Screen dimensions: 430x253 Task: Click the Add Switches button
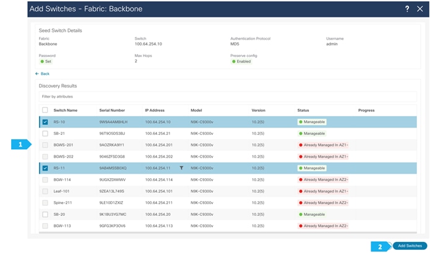click(410, 246)
